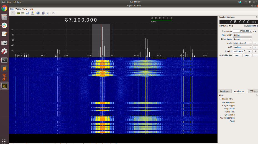Screen dimensions: 258x144
Task: Open the bookmarks toolbar icon
Action: coord(33,13)
